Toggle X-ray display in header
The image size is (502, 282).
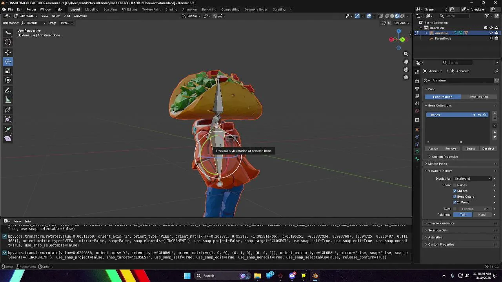[381, 16]
